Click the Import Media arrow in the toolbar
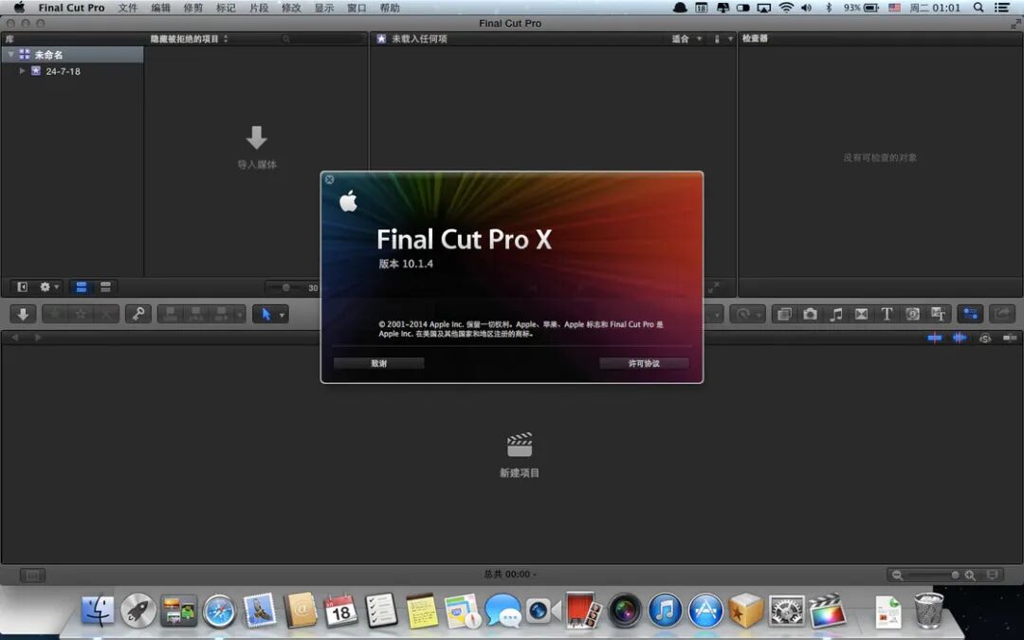The width and height of the screenshot is (1024, 640). 23,314
